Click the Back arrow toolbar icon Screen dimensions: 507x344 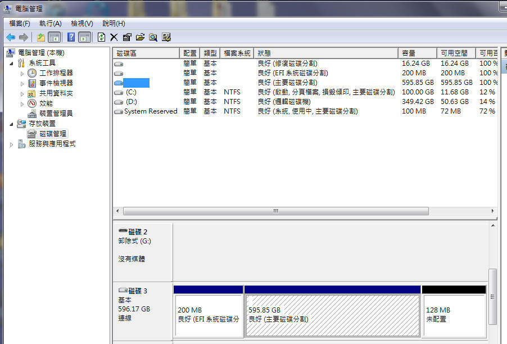11,37
